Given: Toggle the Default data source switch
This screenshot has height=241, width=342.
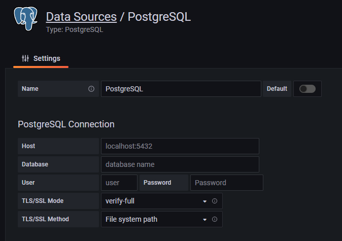Looking at the screenshot, I should (307, 89).
